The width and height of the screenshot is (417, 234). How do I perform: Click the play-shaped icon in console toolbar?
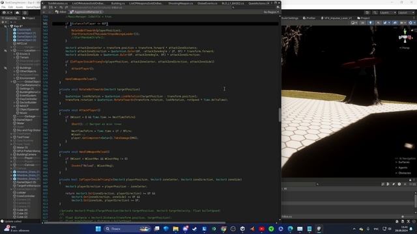pyautogui.click(x=388, y=184)
